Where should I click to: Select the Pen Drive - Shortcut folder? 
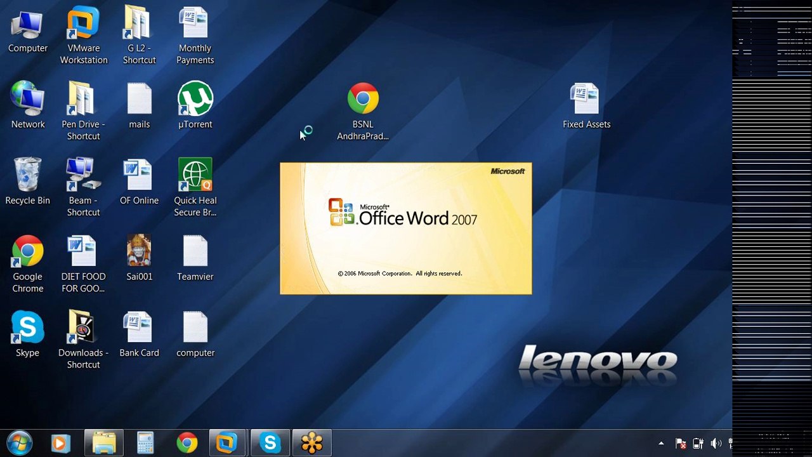(x=84, y=112)
